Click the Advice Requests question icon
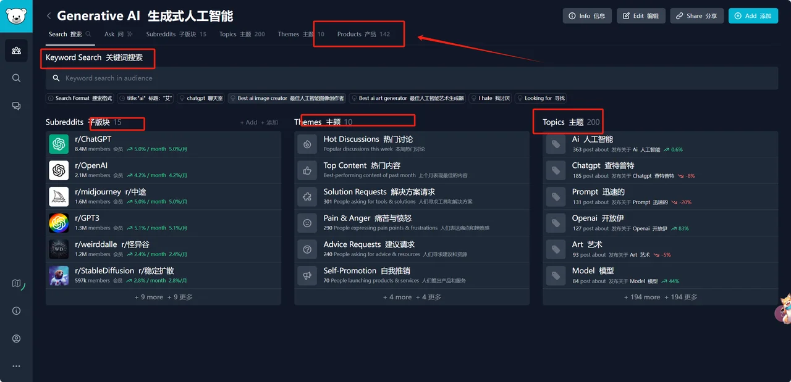 point(307,249)
